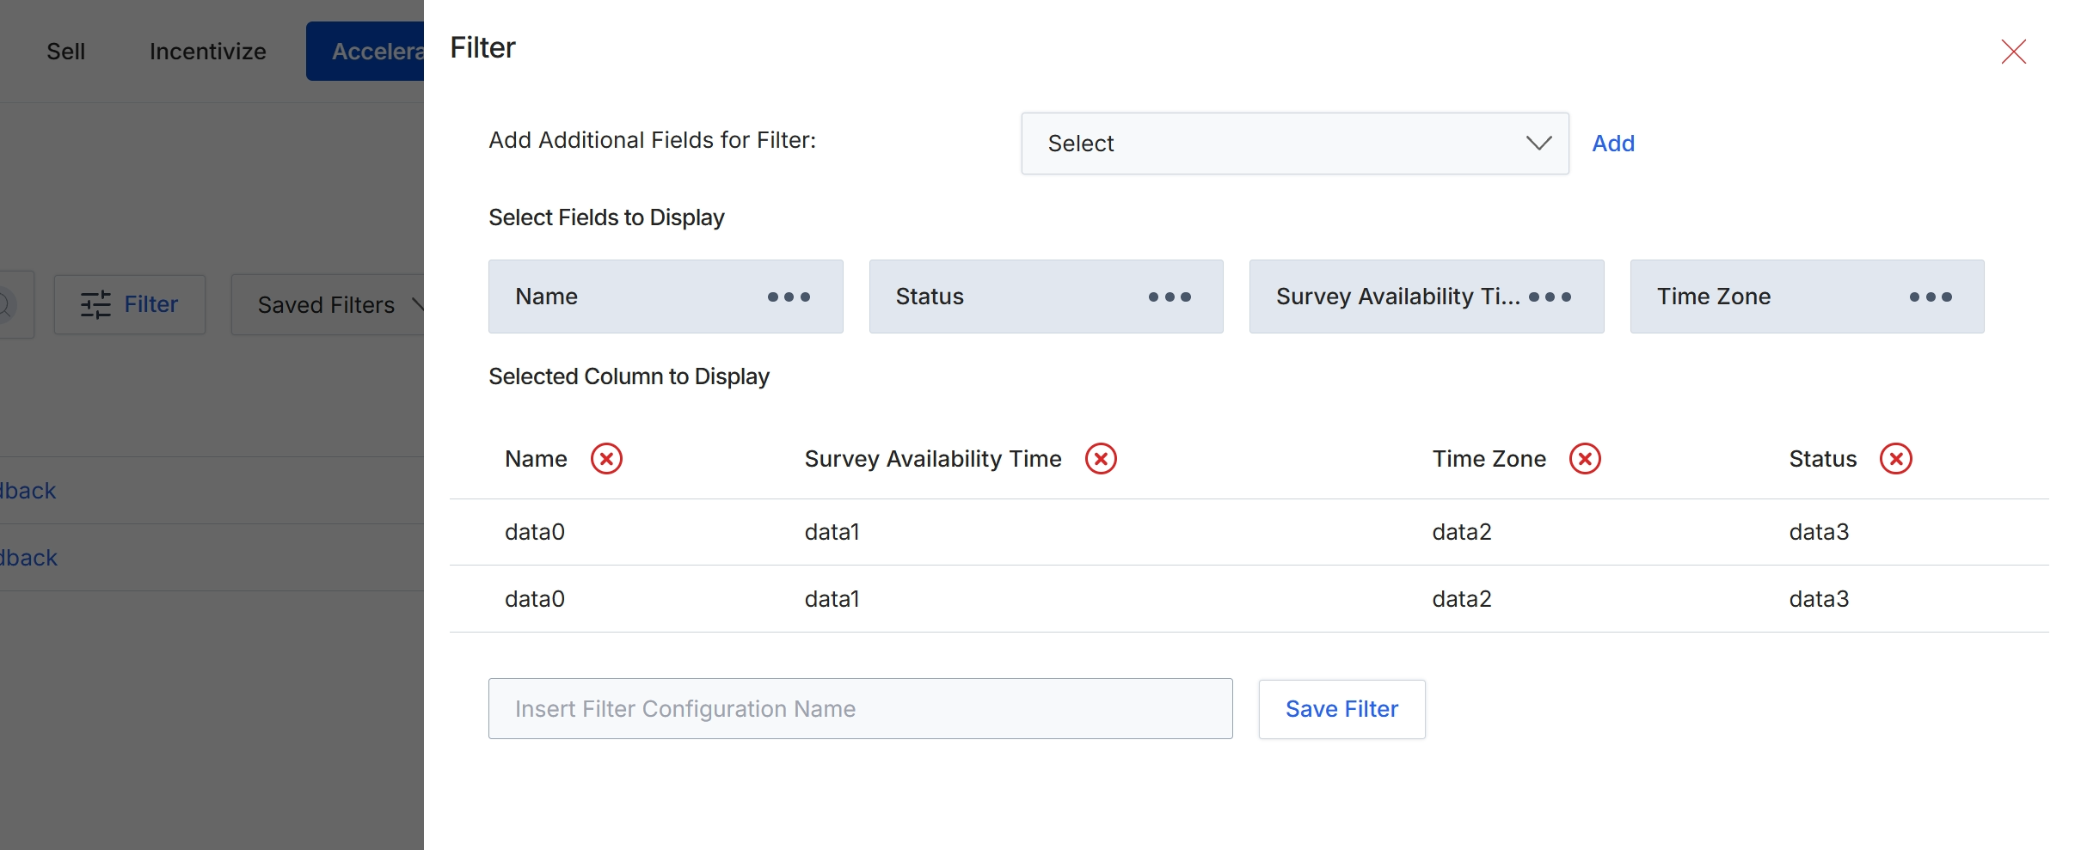2075x850 pixels.
Task: Click the Status column header text
Action: pos(1822,459)
